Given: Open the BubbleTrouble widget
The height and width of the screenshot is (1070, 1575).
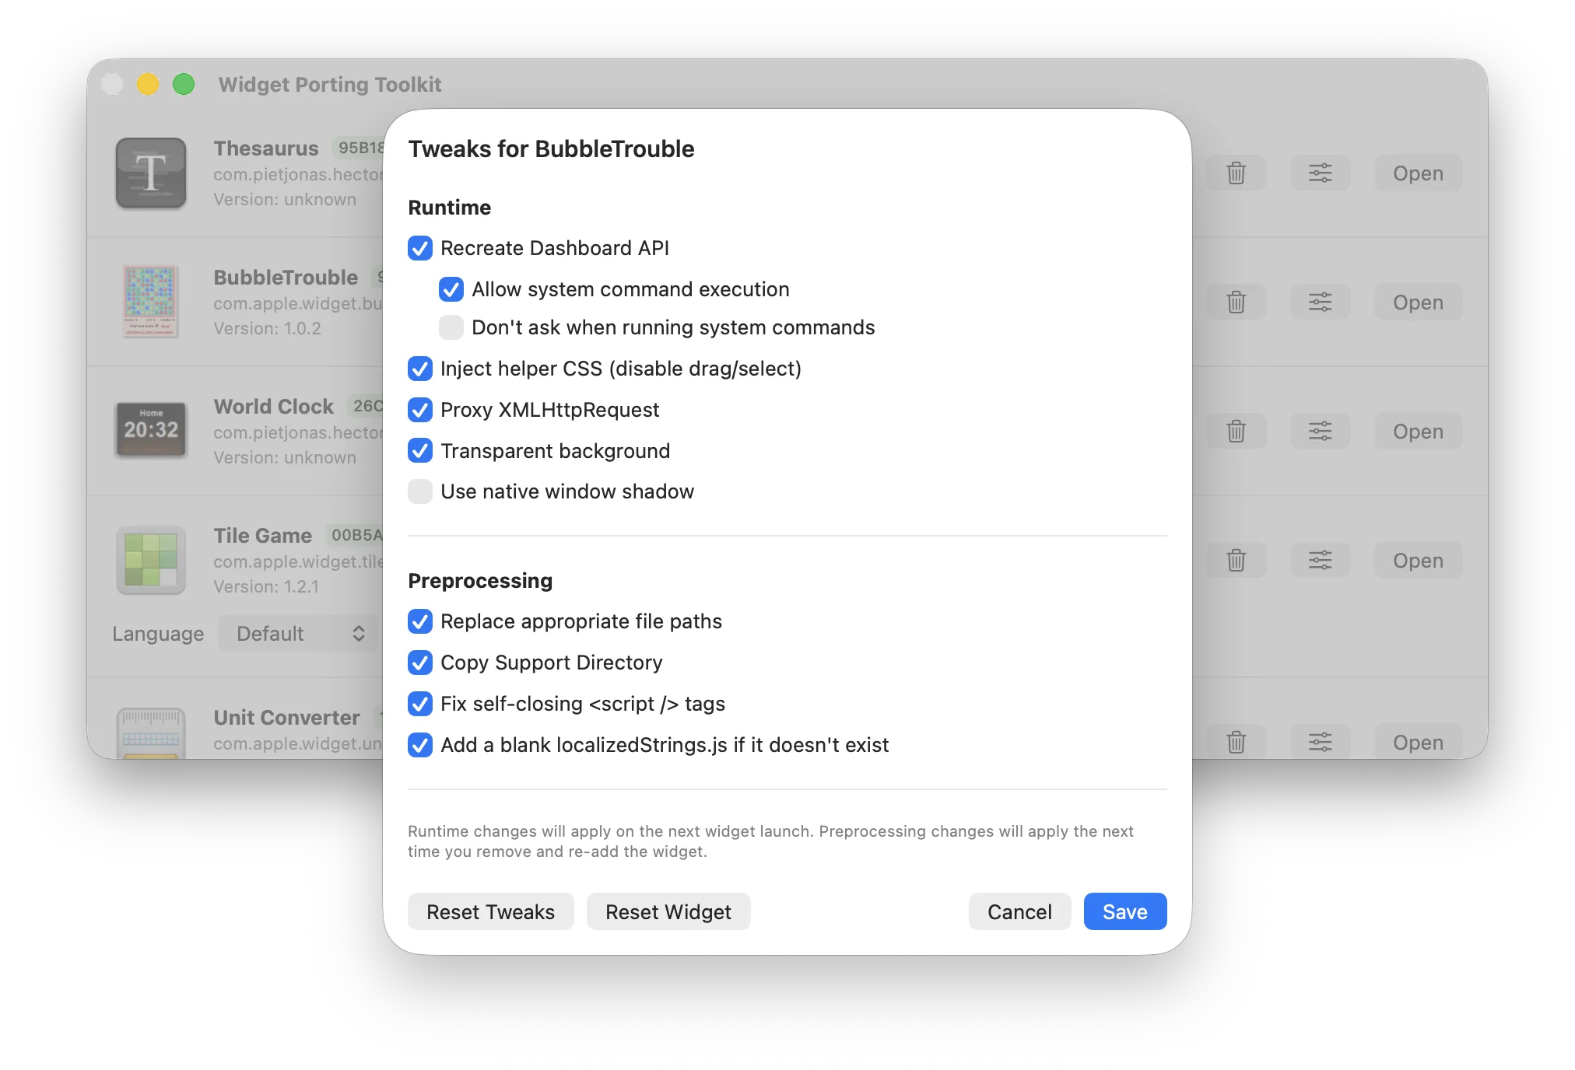Looking at the screenshot, I should (x=1418, y=302).
